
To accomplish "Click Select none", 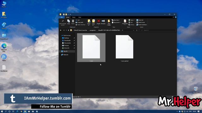I will pos(141,22).
